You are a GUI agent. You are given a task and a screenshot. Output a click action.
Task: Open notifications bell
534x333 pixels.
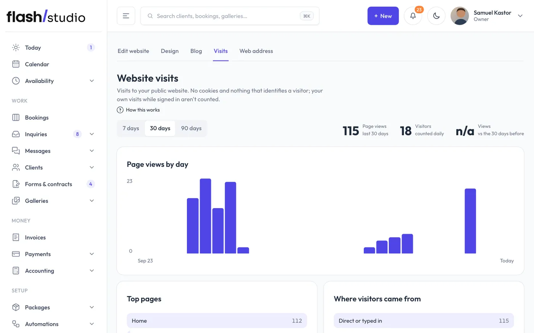pos(413,16)
